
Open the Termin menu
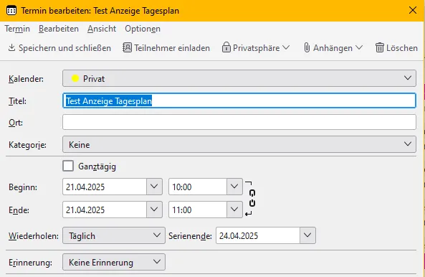point(17,29)
